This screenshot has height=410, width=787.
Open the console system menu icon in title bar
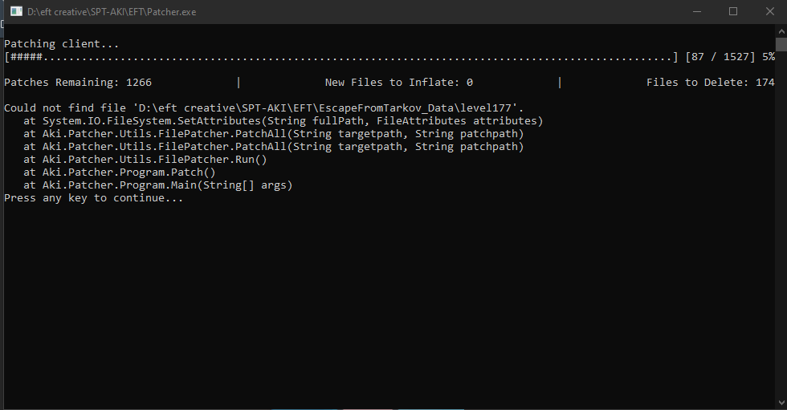(x=16, y=11)
